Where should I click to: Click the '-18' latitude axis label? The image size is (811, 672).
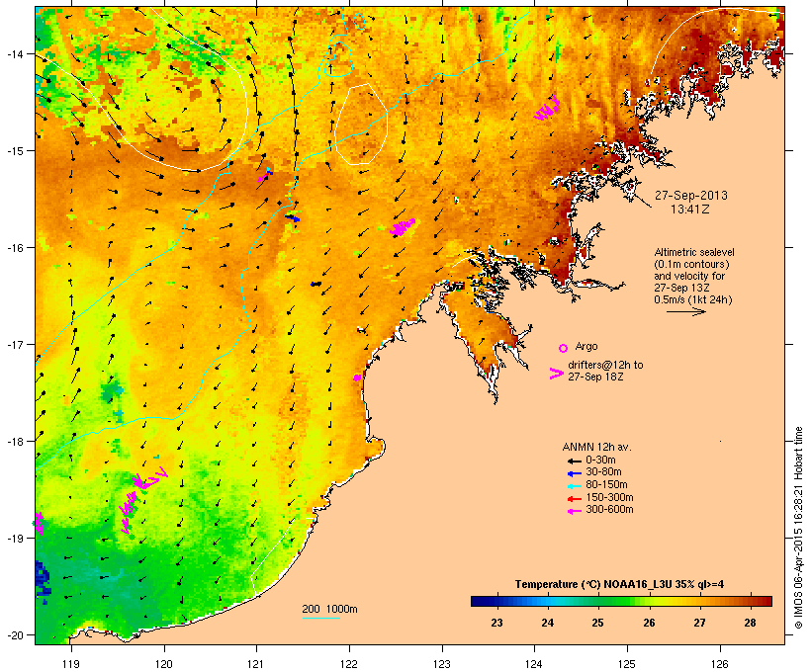[14, 442]
